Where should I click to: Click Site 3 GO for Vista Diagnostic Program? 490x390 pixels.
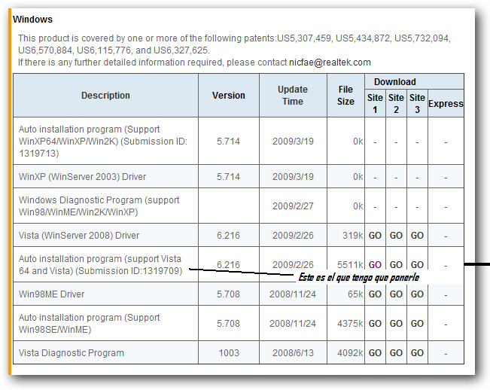coord(417,353)
